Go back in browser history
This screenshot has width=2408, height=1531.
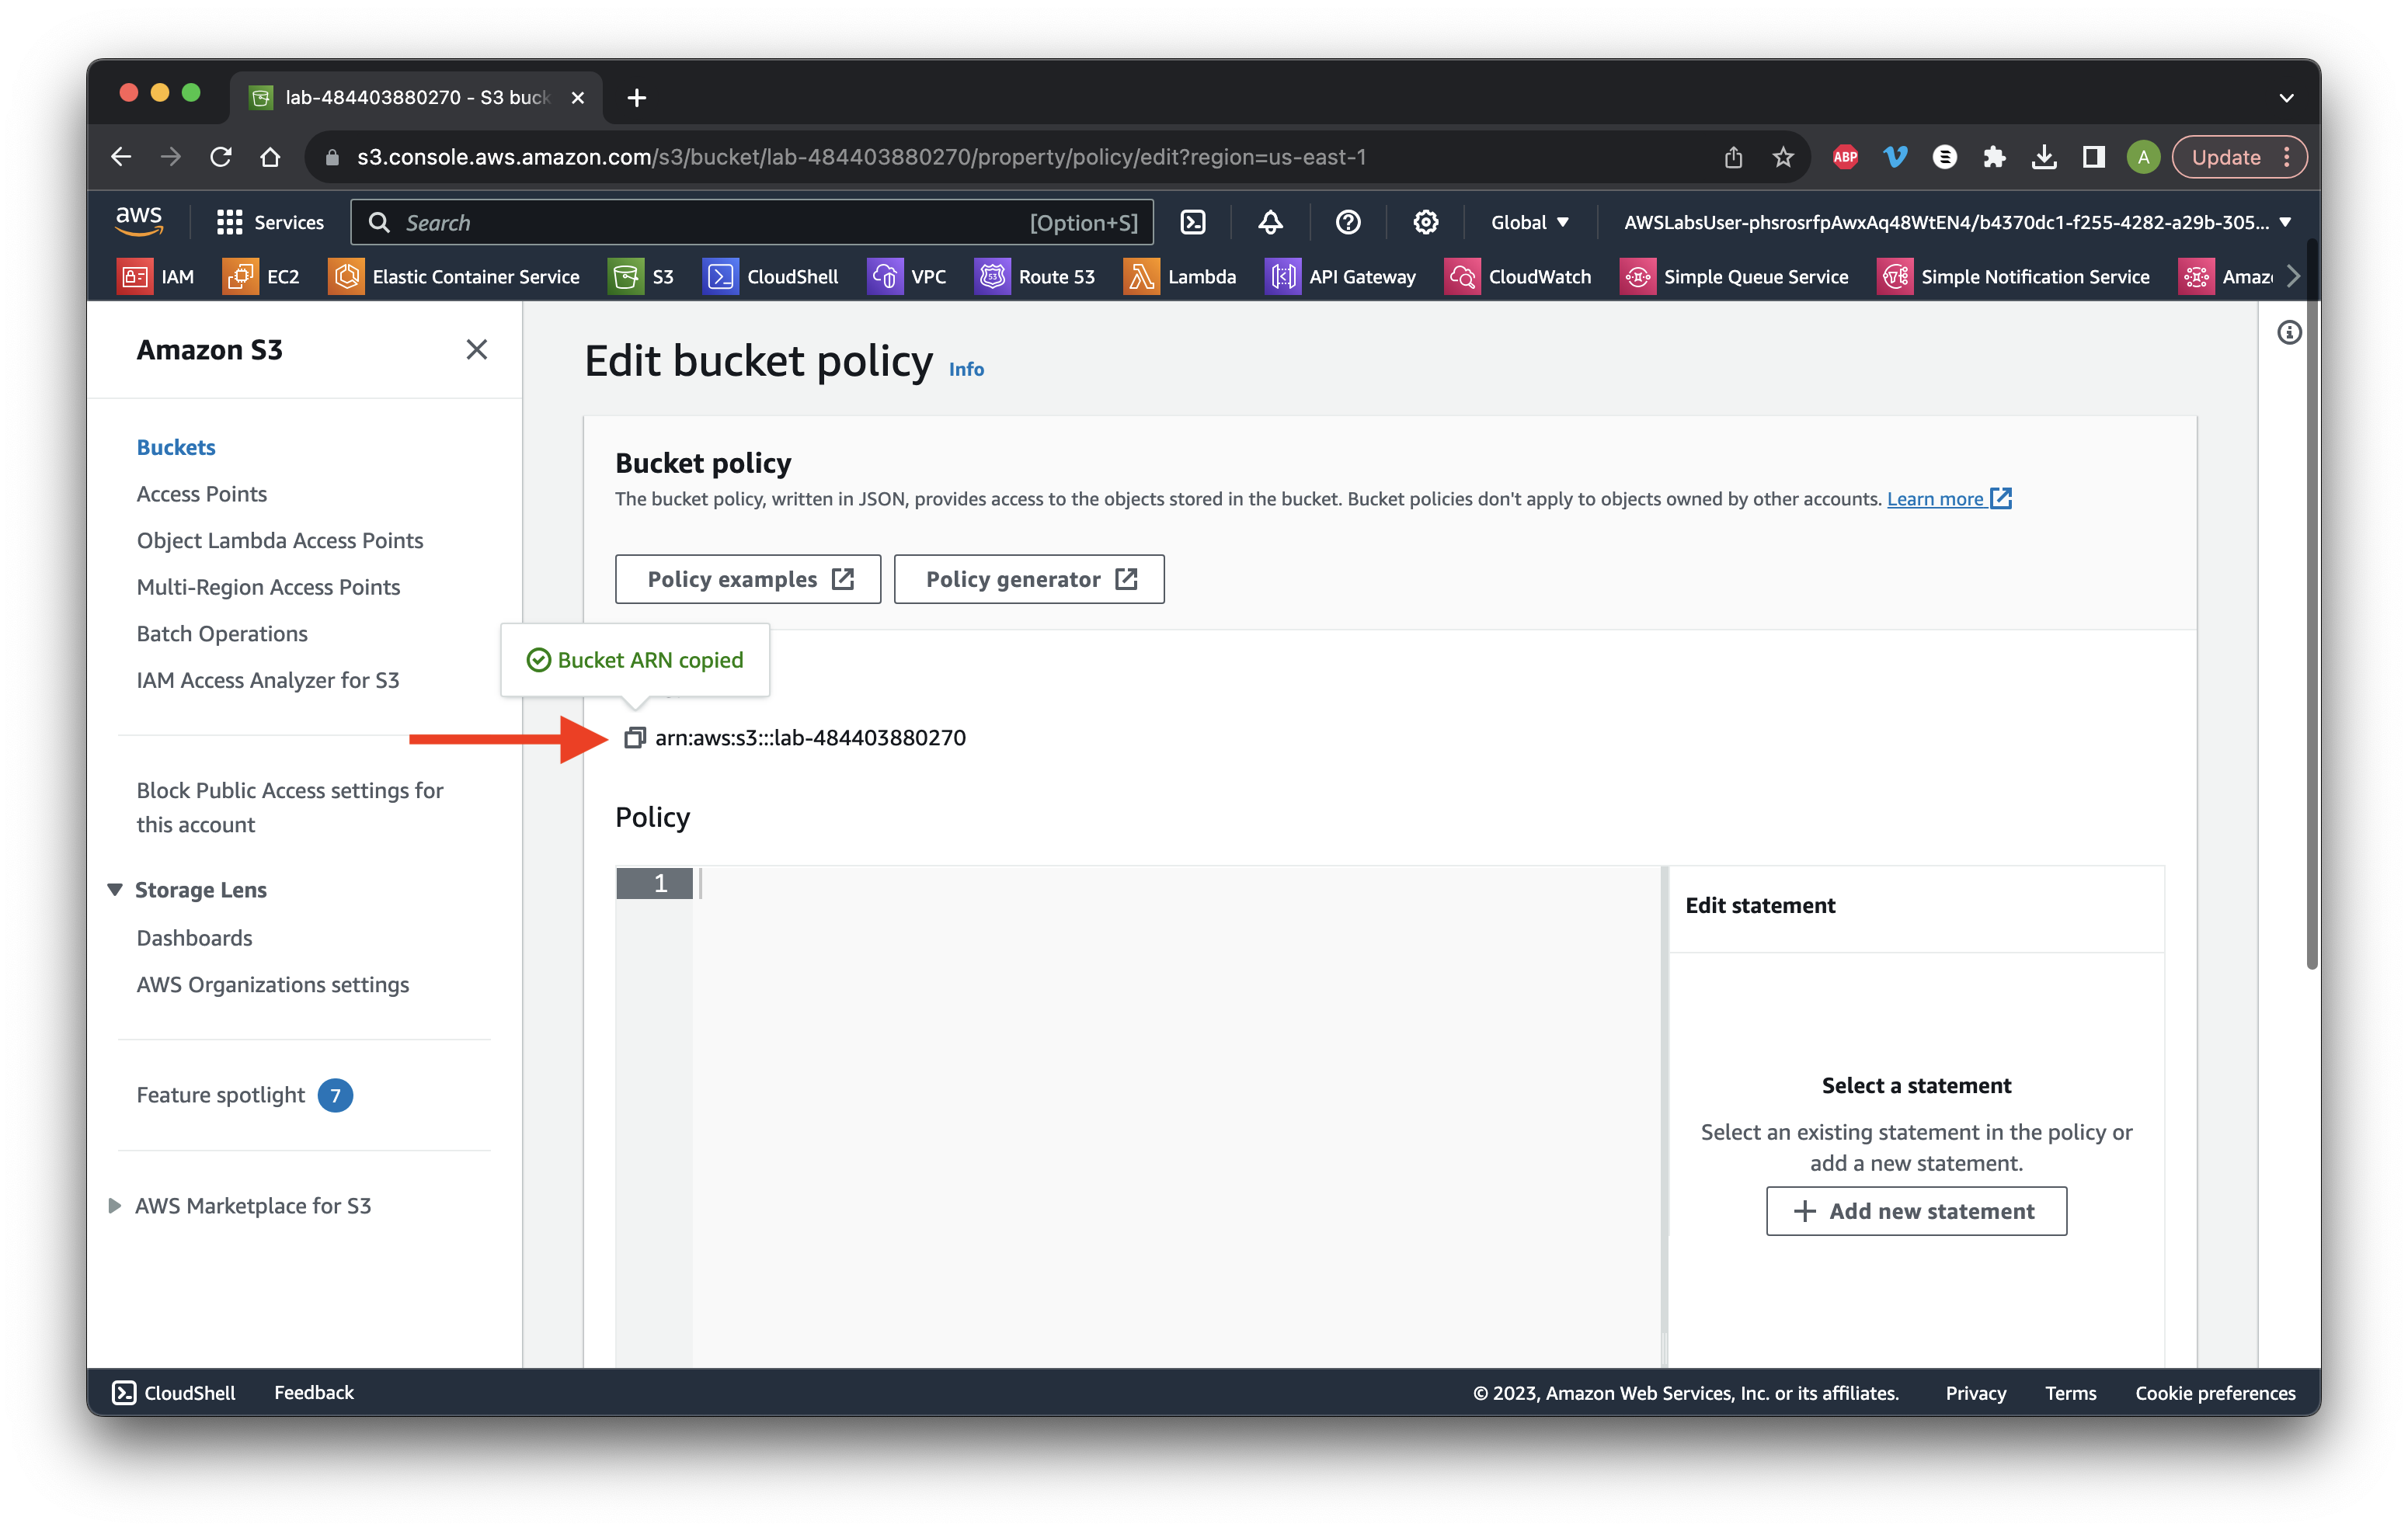(x=121, y=157)
